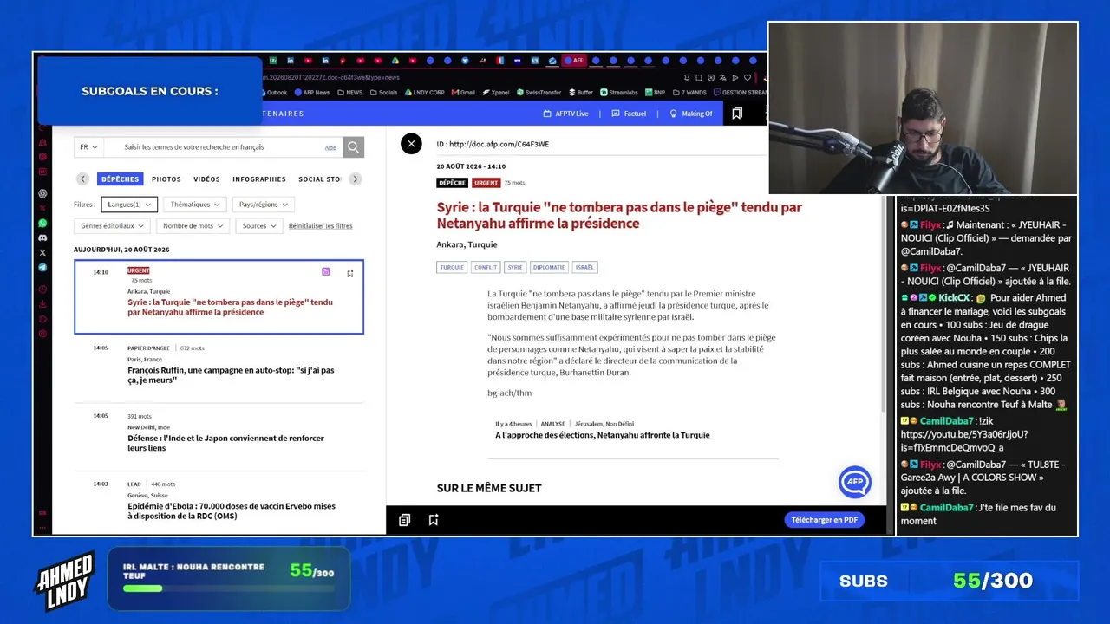Open the Xpanel bookmark

[x=496, y=93]
